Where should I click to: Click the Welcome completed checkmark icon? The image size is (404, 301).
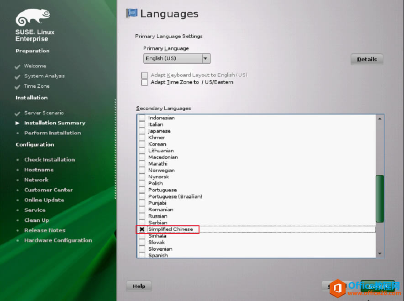(17, 67)
